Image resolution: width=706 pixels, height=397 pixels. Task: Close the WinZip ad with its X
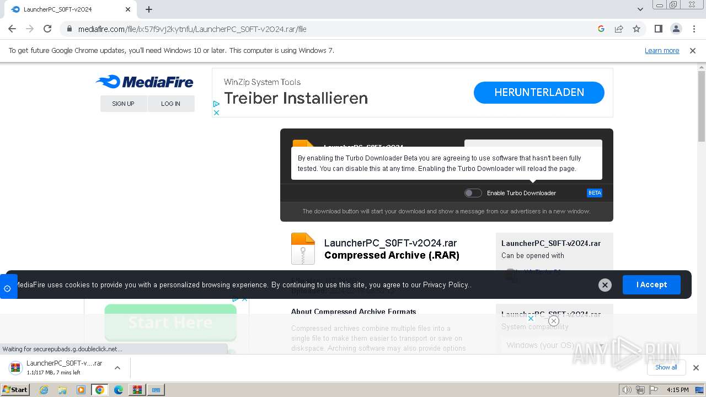coord(216,112)
